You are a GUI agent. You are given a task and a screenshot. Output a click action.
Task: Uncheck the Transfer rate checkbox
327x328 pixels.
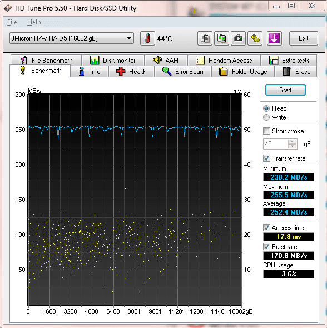point(266,158)
